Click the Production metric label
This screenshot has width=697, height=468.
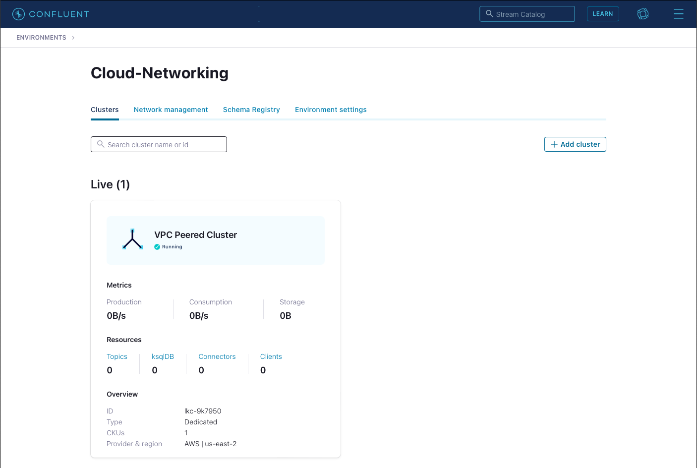pos(124,302)
